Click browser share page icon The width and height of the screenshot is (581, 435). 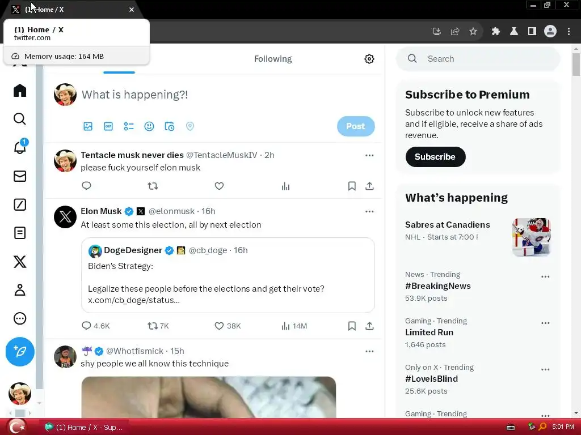454,32
